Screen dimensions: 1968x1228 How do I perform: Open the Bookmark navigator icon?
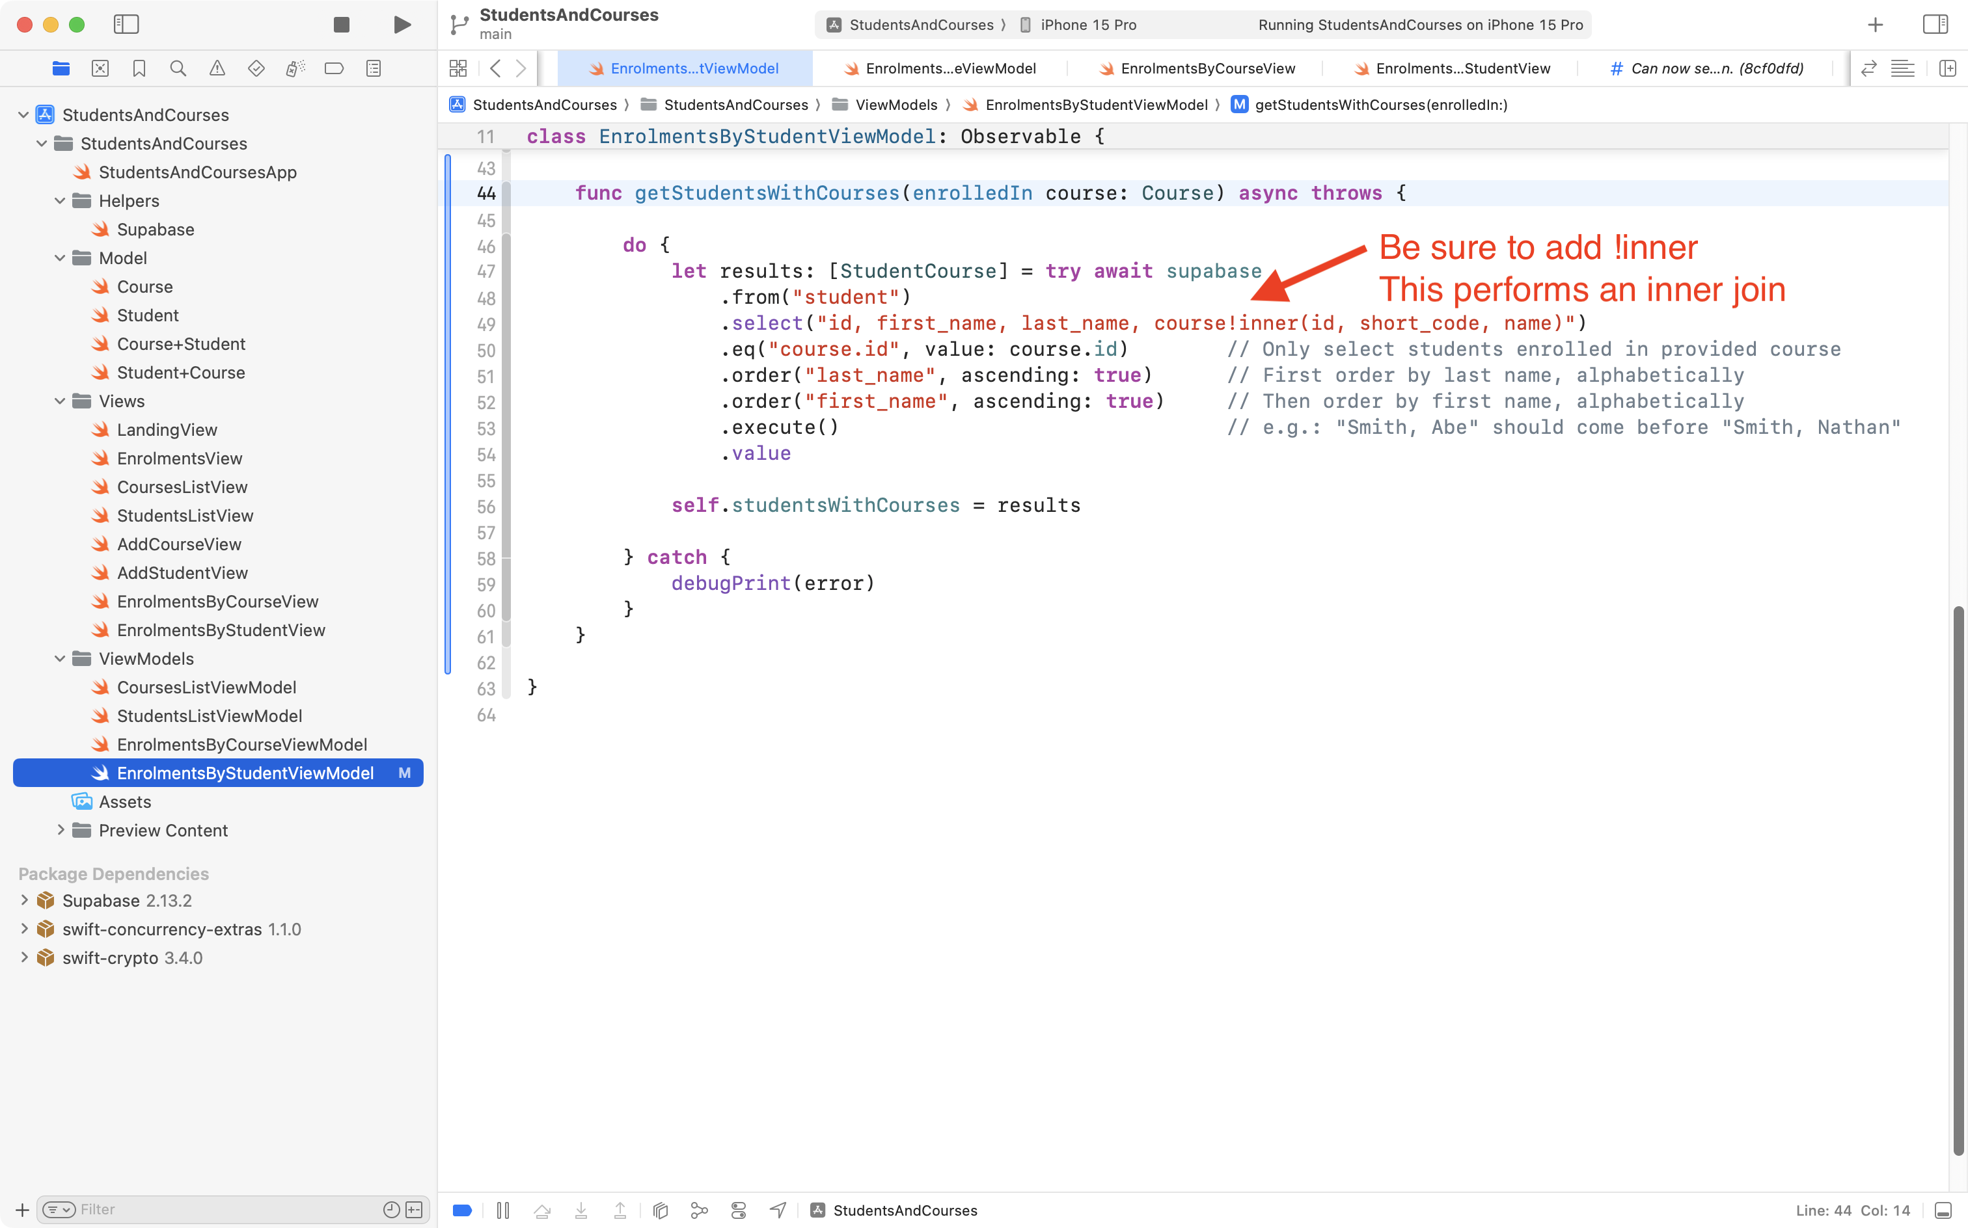[x=139, y=68]
